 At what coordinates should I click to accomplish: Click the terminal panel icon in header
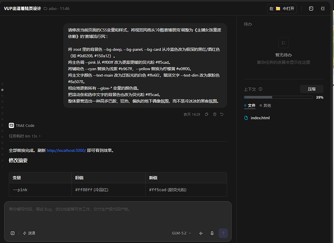[x=311, y=9]
